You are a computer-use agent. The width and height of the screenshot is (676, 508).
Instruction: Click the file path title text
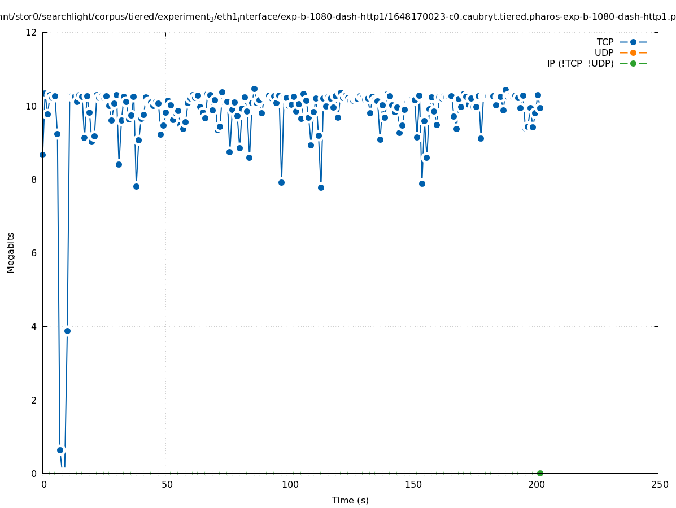pyautogui.click(x=338, y=17)
